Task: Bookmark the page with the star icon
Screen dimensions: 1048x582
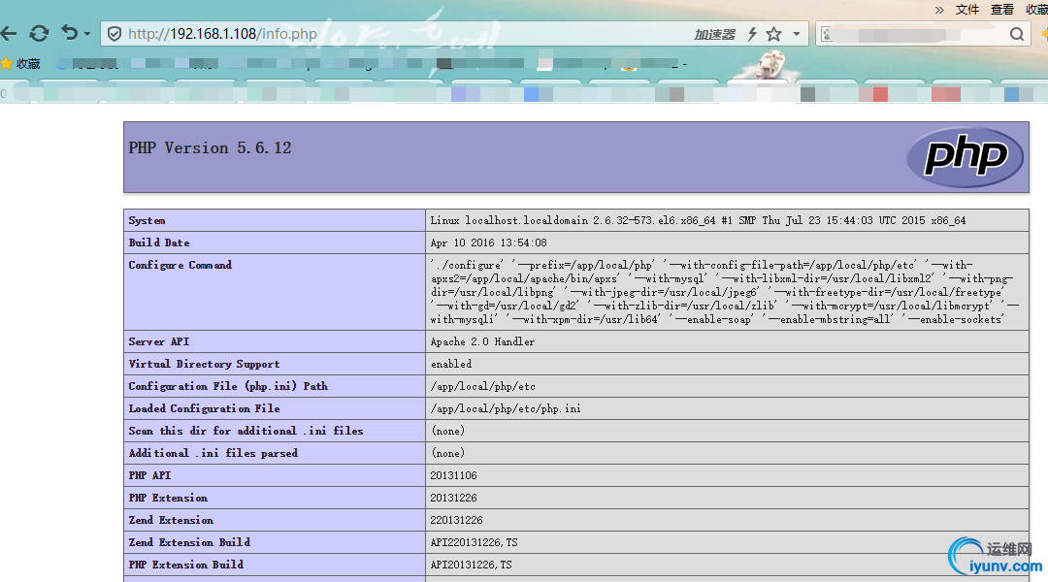Action: [774, 34]
